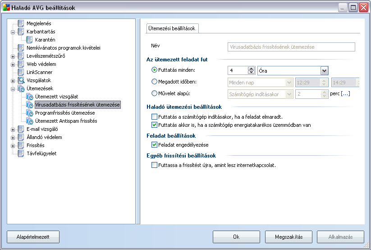
Task: Click the Név text field
Action: (x=291, y=47)
